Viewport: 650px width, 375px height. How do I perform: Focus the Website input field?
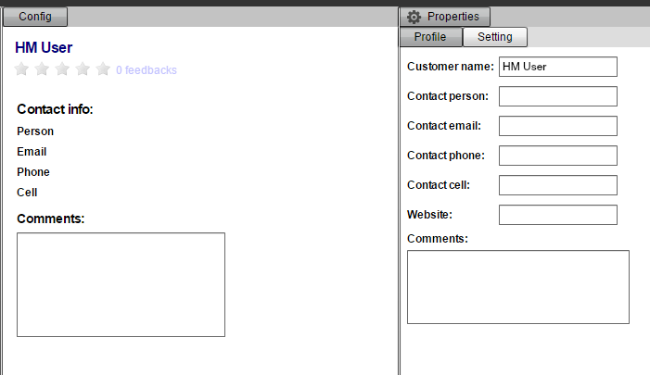coord(557,215)
